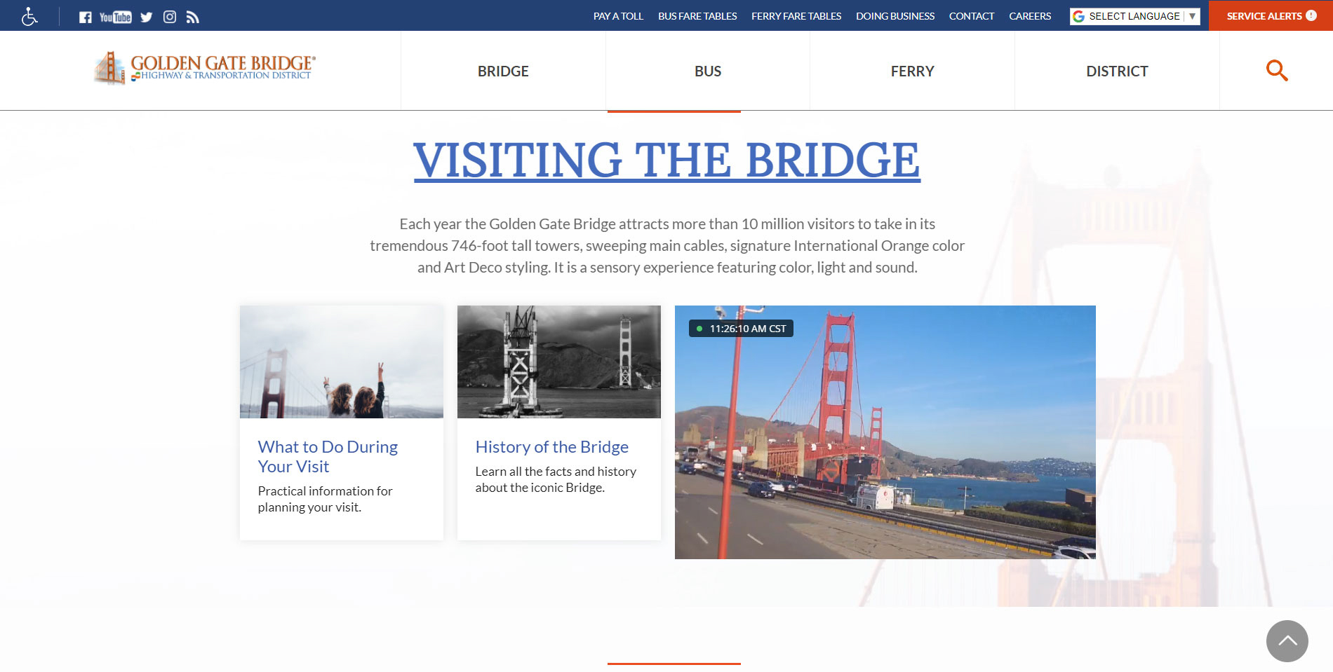The width and height of the screenshot is (1333, 672).
Task: Open the Instagram icon
Action: (x=170, y=17)
